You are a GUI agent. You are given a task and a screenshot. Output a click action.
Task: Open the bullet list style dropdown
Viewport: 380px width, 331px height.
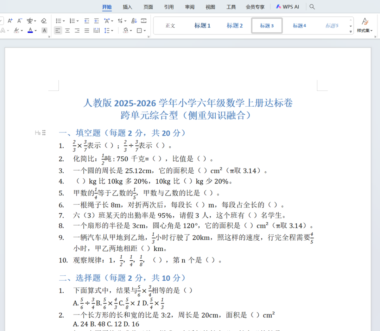click(64, 21)
